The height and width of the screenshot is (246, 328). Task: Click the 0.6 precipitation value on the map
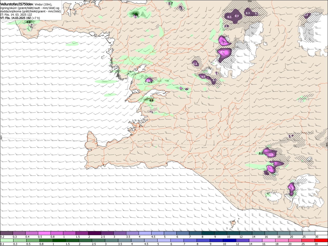coord(28,22)
